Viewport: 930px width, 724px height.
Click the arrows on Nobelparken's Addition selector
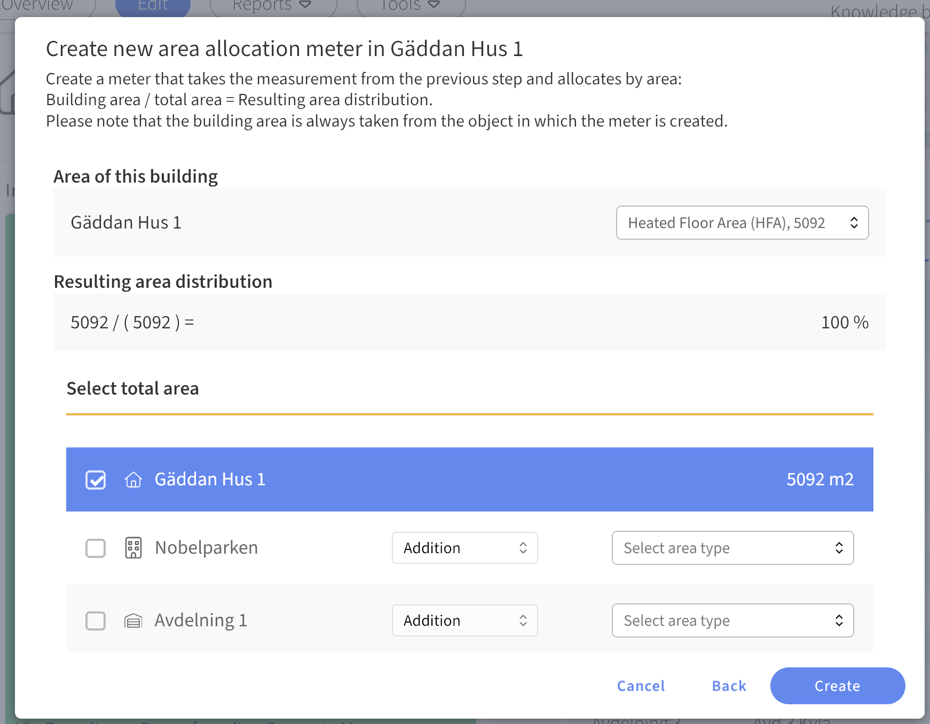[523, 548]
